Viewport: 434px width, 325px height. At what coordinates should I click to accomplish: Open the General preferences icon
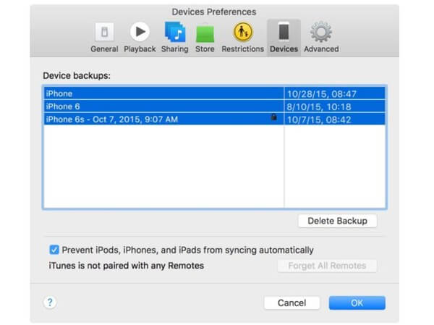coord(104,32)
